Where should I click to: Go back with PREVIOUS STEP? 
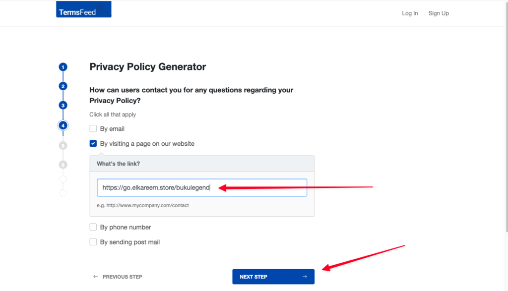[x=122, y=277]
